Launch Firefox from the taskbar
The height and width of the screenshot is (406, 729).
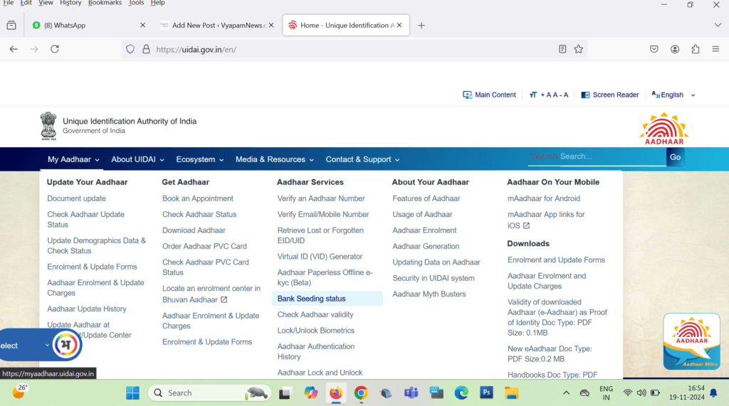336,393
